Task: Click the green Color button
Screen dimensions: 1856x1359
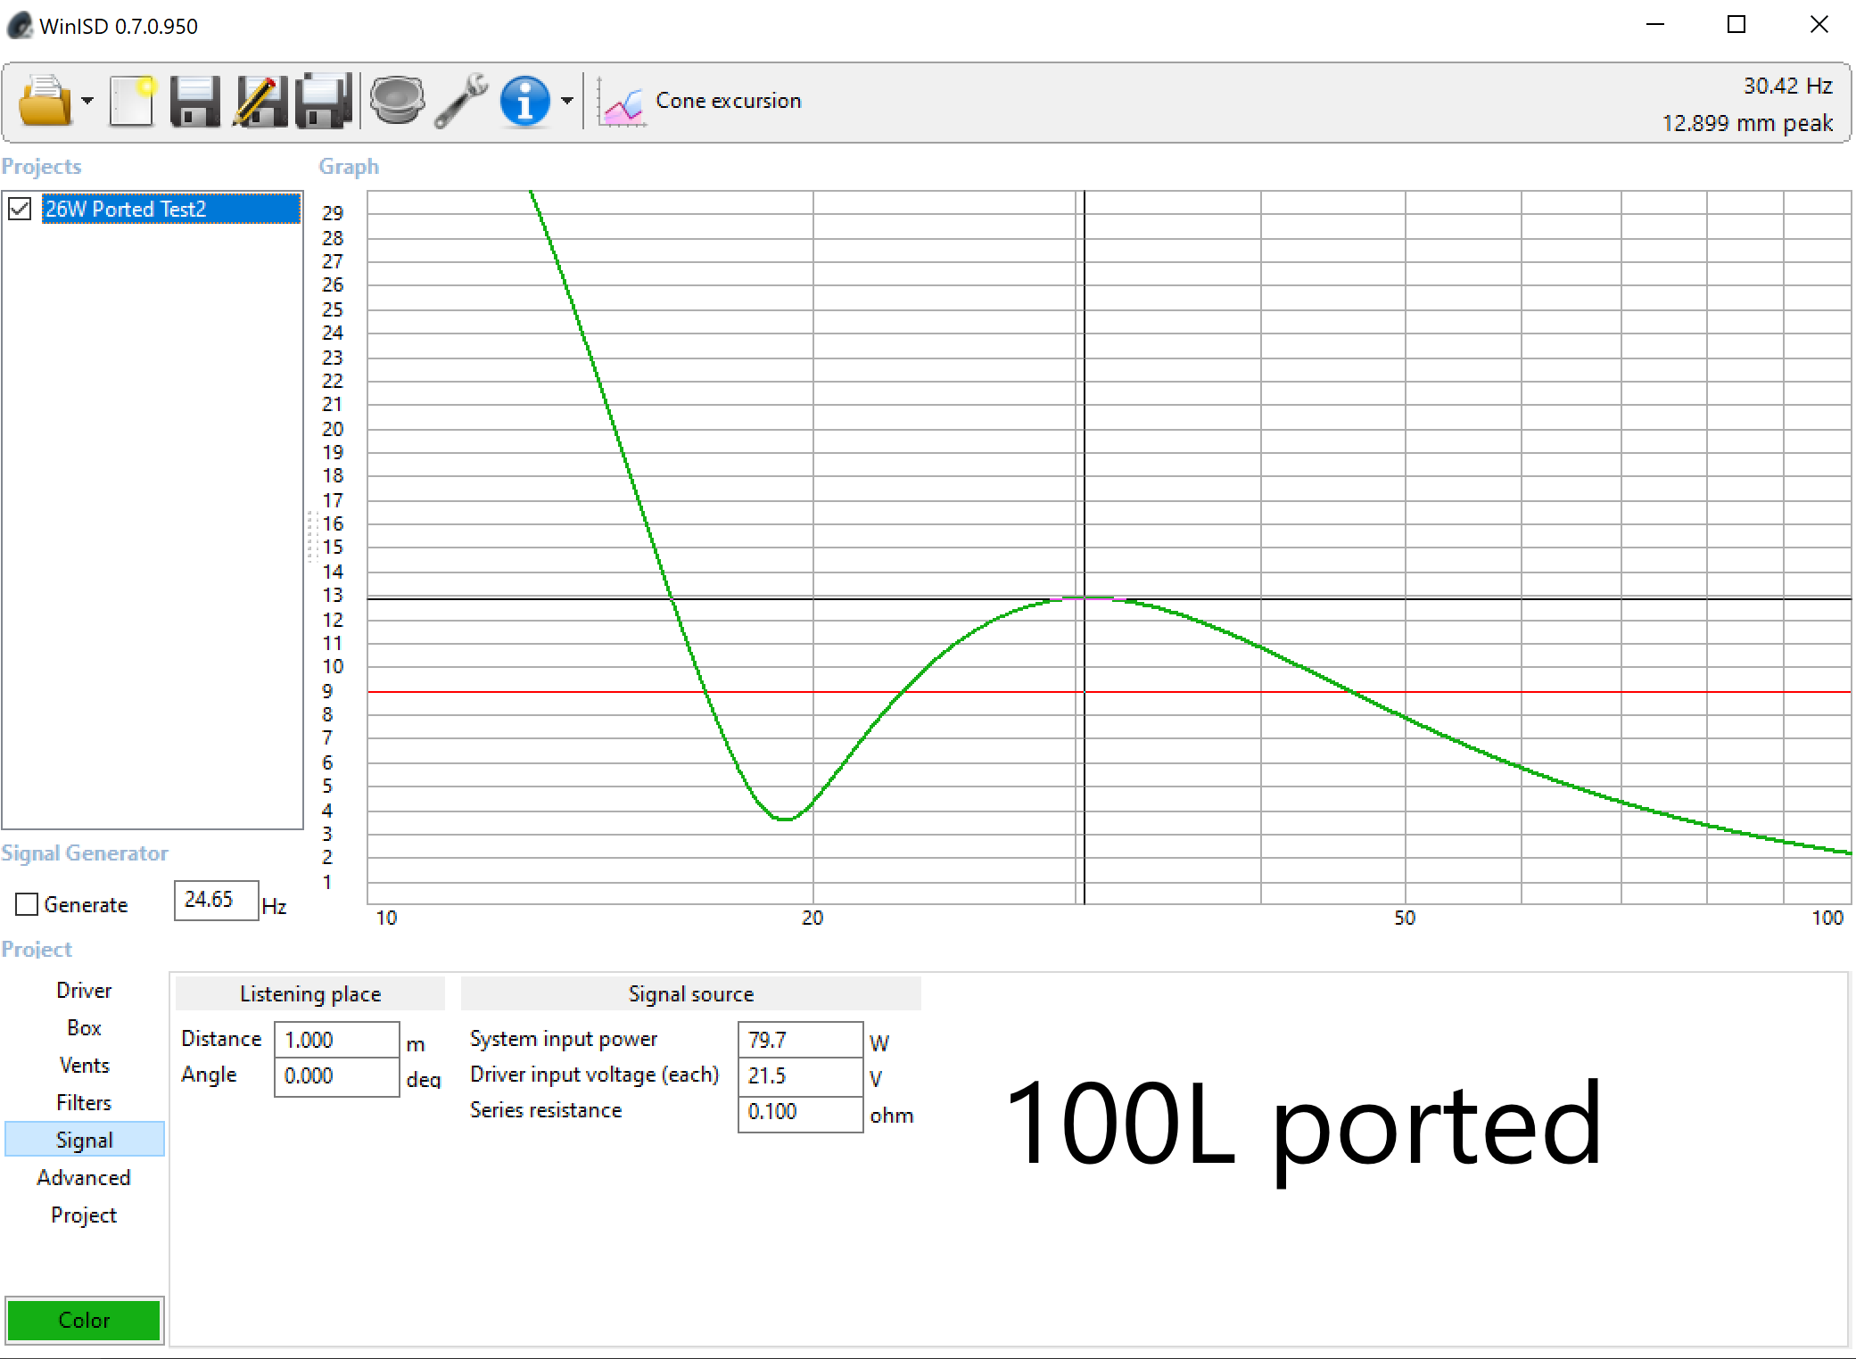Action: 84,1320
